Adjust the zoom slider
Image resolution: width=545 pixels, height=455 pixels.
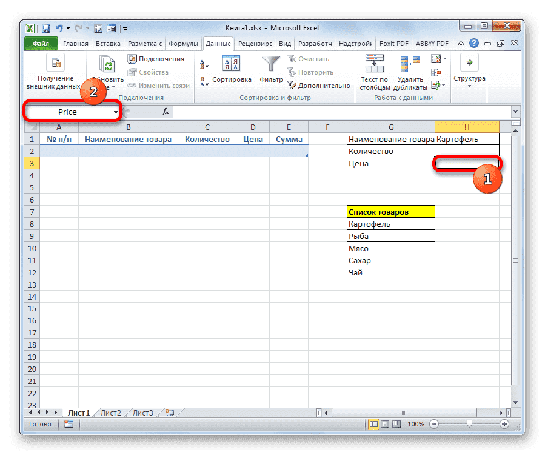coord(469,423)
